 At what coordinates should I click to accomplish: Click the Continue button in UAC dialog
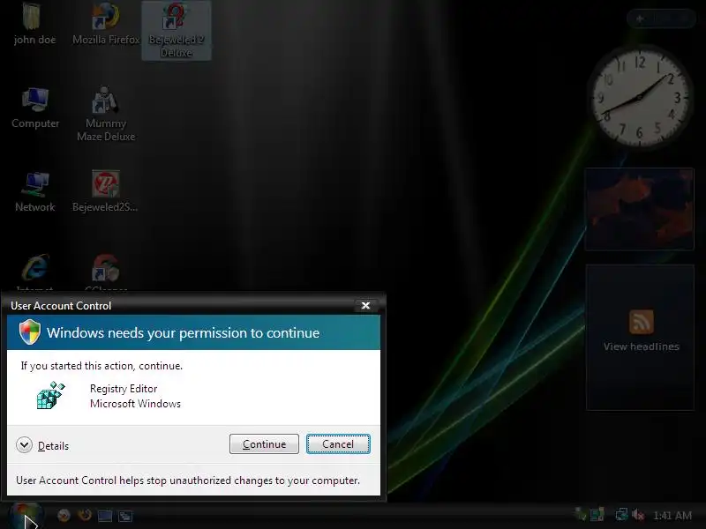click(264, 444)
